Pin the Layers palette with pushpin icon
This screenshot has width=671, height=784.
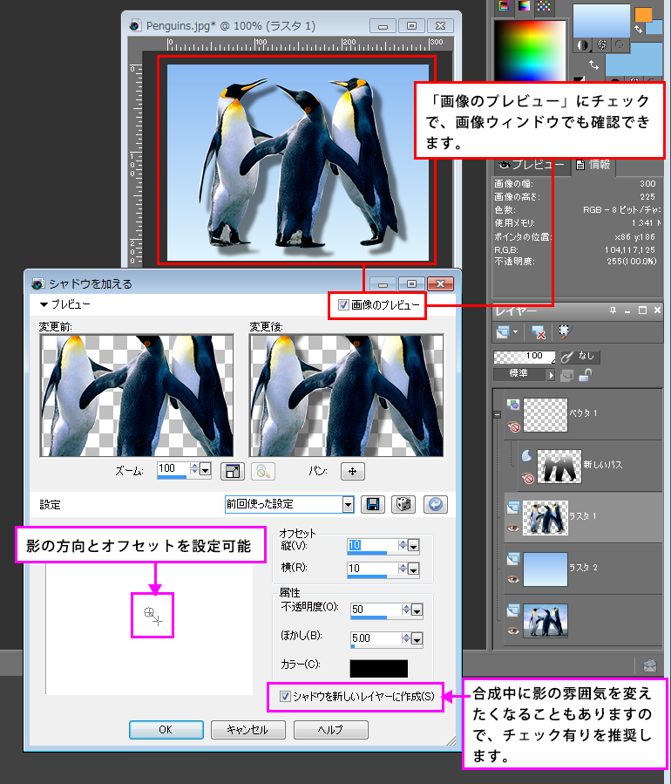pyautogui.click(x=613, y=310)
